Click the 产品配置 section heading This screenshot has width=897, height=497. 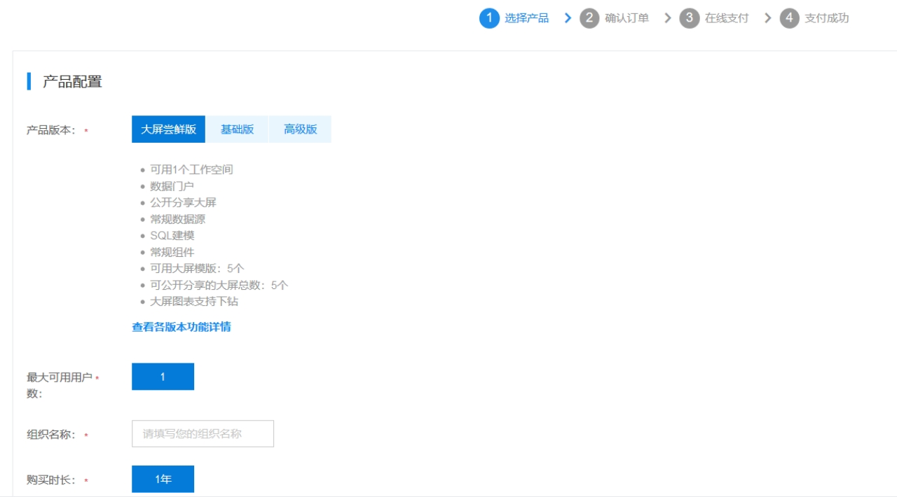click(x=72, y=81)
